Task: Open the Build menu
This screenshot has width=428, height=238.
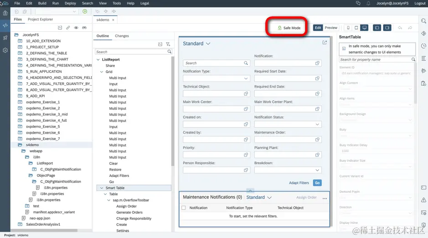Action: click(x=42, y=3)
